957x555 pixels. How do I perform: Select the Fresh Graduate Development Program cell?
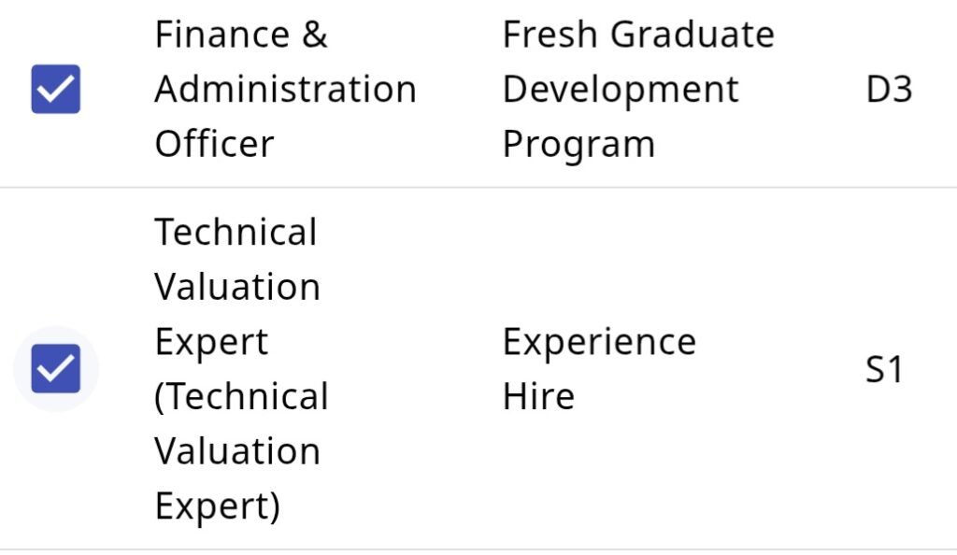(x=637, y=90)
